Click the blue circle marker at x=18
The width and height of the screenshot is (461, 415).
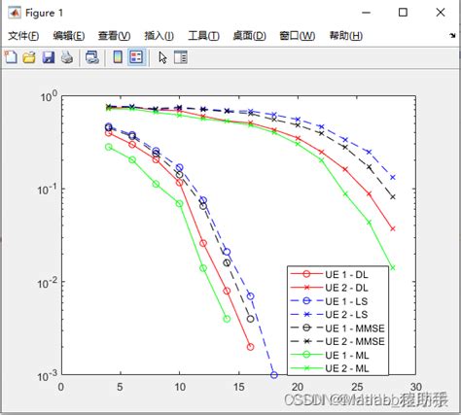tap(274, 375)
